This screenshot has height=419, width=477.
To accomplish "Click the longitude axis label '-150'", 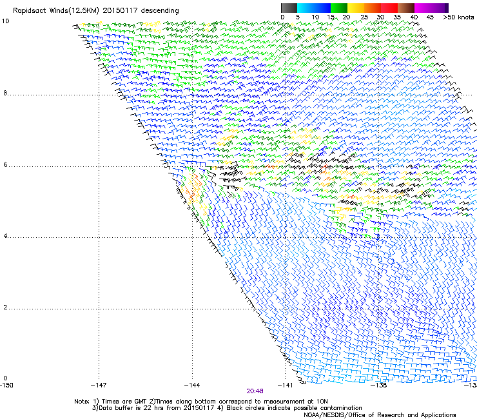I will [6, 385].
